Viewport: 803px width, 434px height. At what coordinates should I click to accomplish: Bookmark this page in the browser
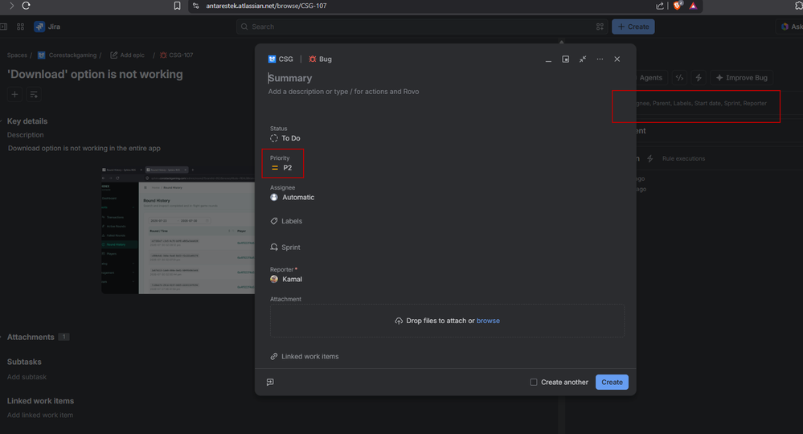(x=177, y=6)
